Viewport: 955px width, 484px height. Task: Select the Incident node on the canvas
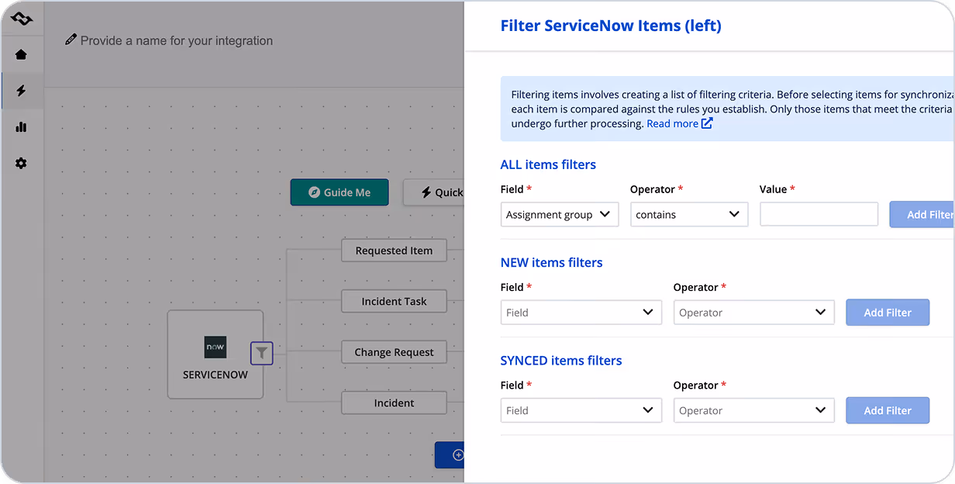click(394, 403)
